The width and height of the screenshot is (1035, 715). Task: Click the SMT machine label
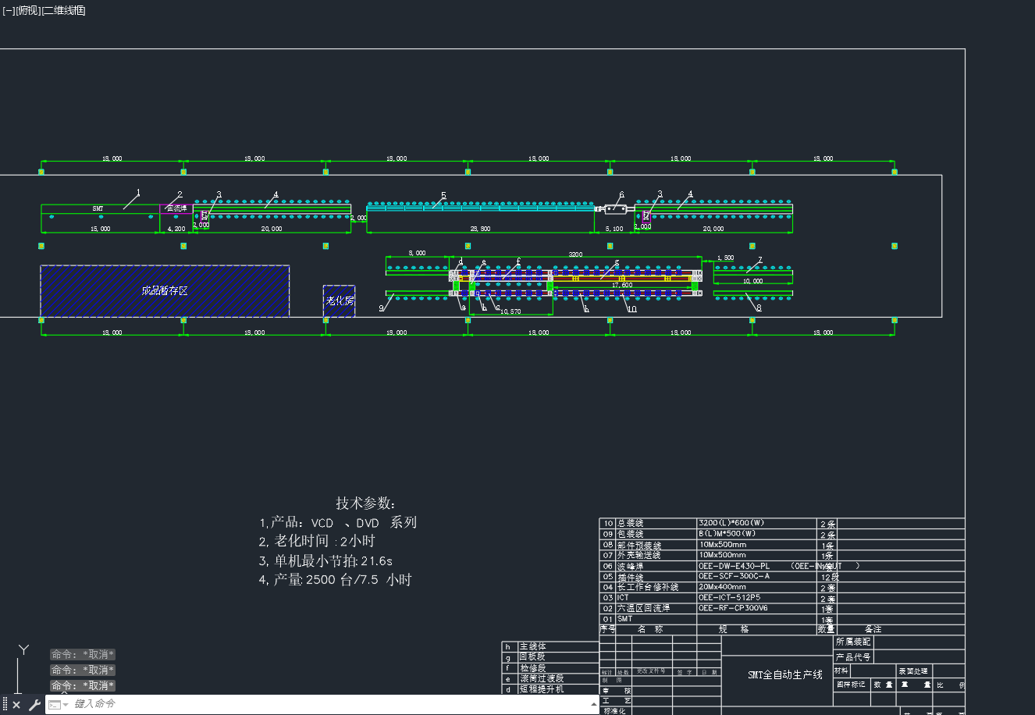point(98,208)
